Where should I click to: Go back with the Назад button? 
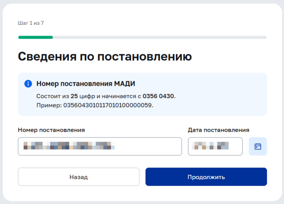point(79,177)
